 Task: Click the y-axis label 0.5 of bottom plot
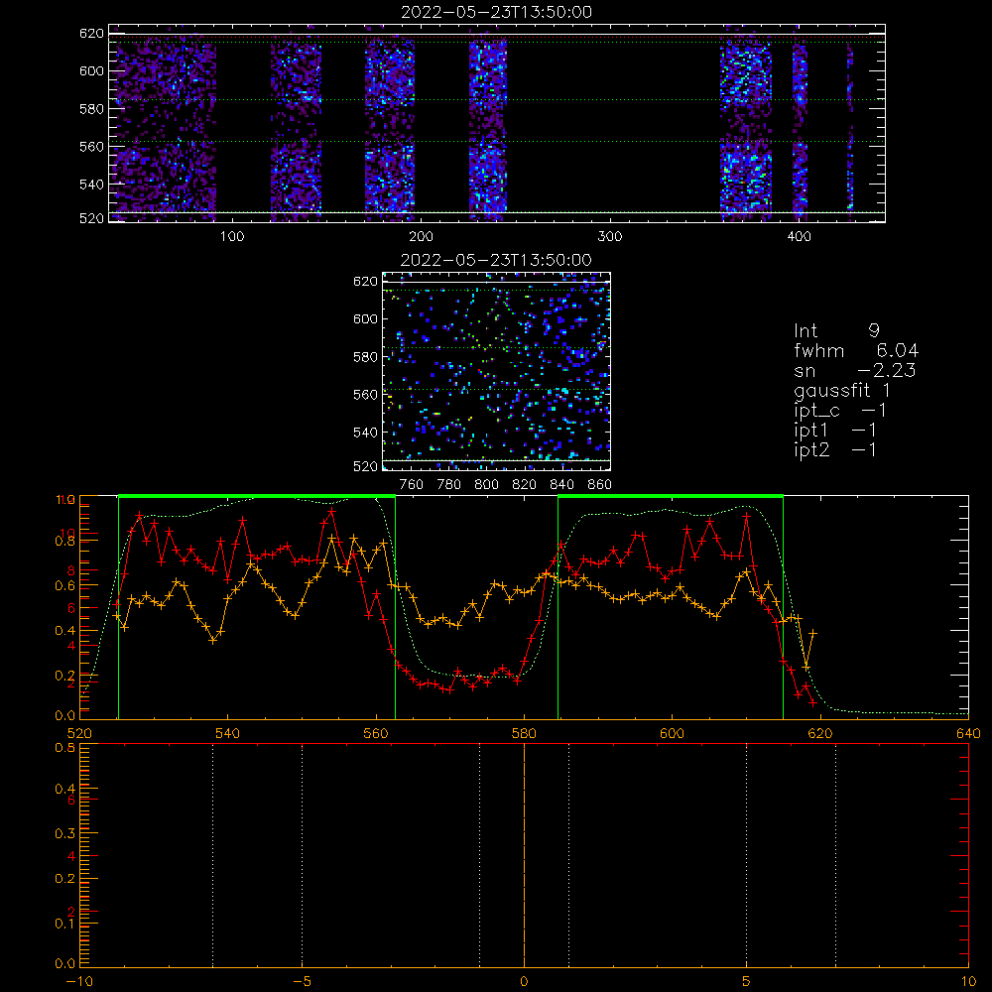pos(65,747)
